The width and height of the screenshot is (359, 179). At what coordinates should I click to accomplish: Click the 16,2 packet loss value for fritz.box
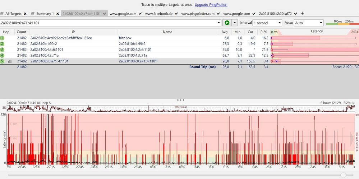click(x=265, y=38)
